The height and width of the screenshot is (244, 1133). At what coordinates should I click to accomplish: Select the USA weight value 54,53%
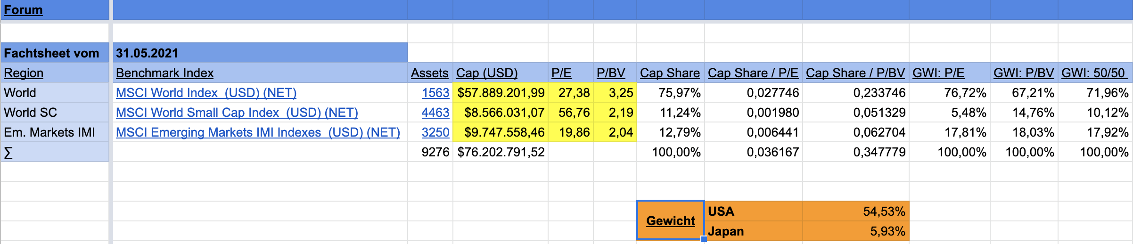coord(855,211)
